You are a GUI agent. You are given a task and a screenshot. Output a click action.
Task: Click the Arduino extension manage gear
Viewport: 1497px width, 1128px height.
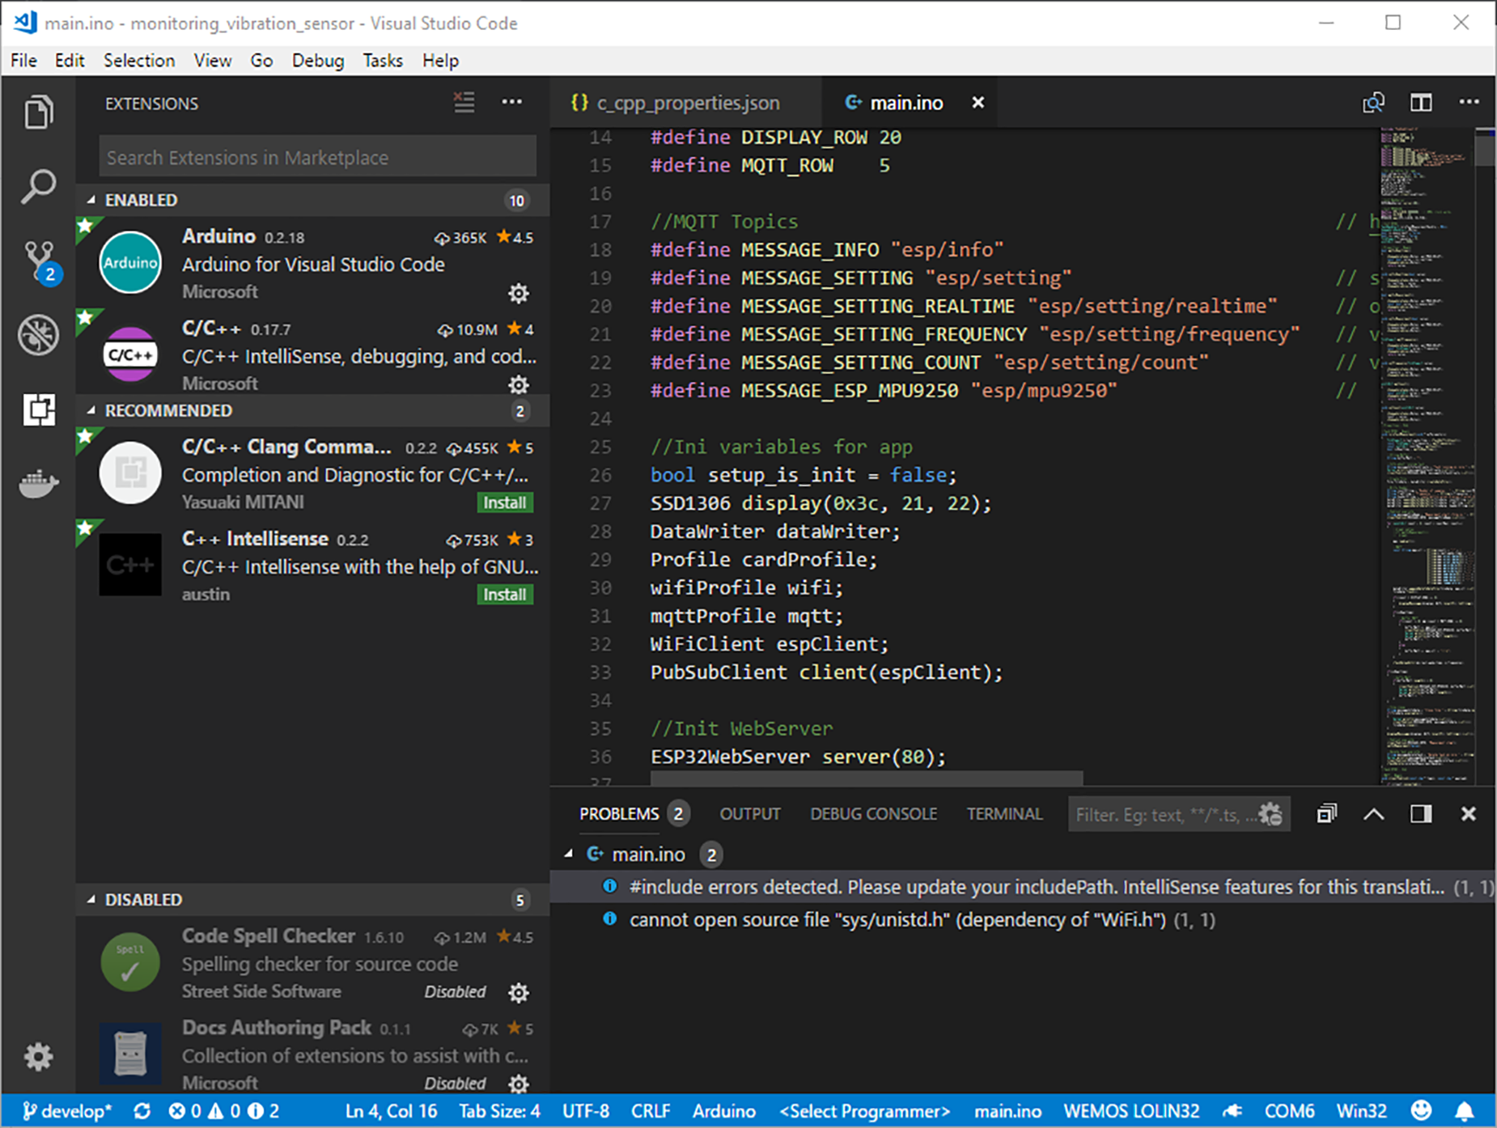[519, 293]
